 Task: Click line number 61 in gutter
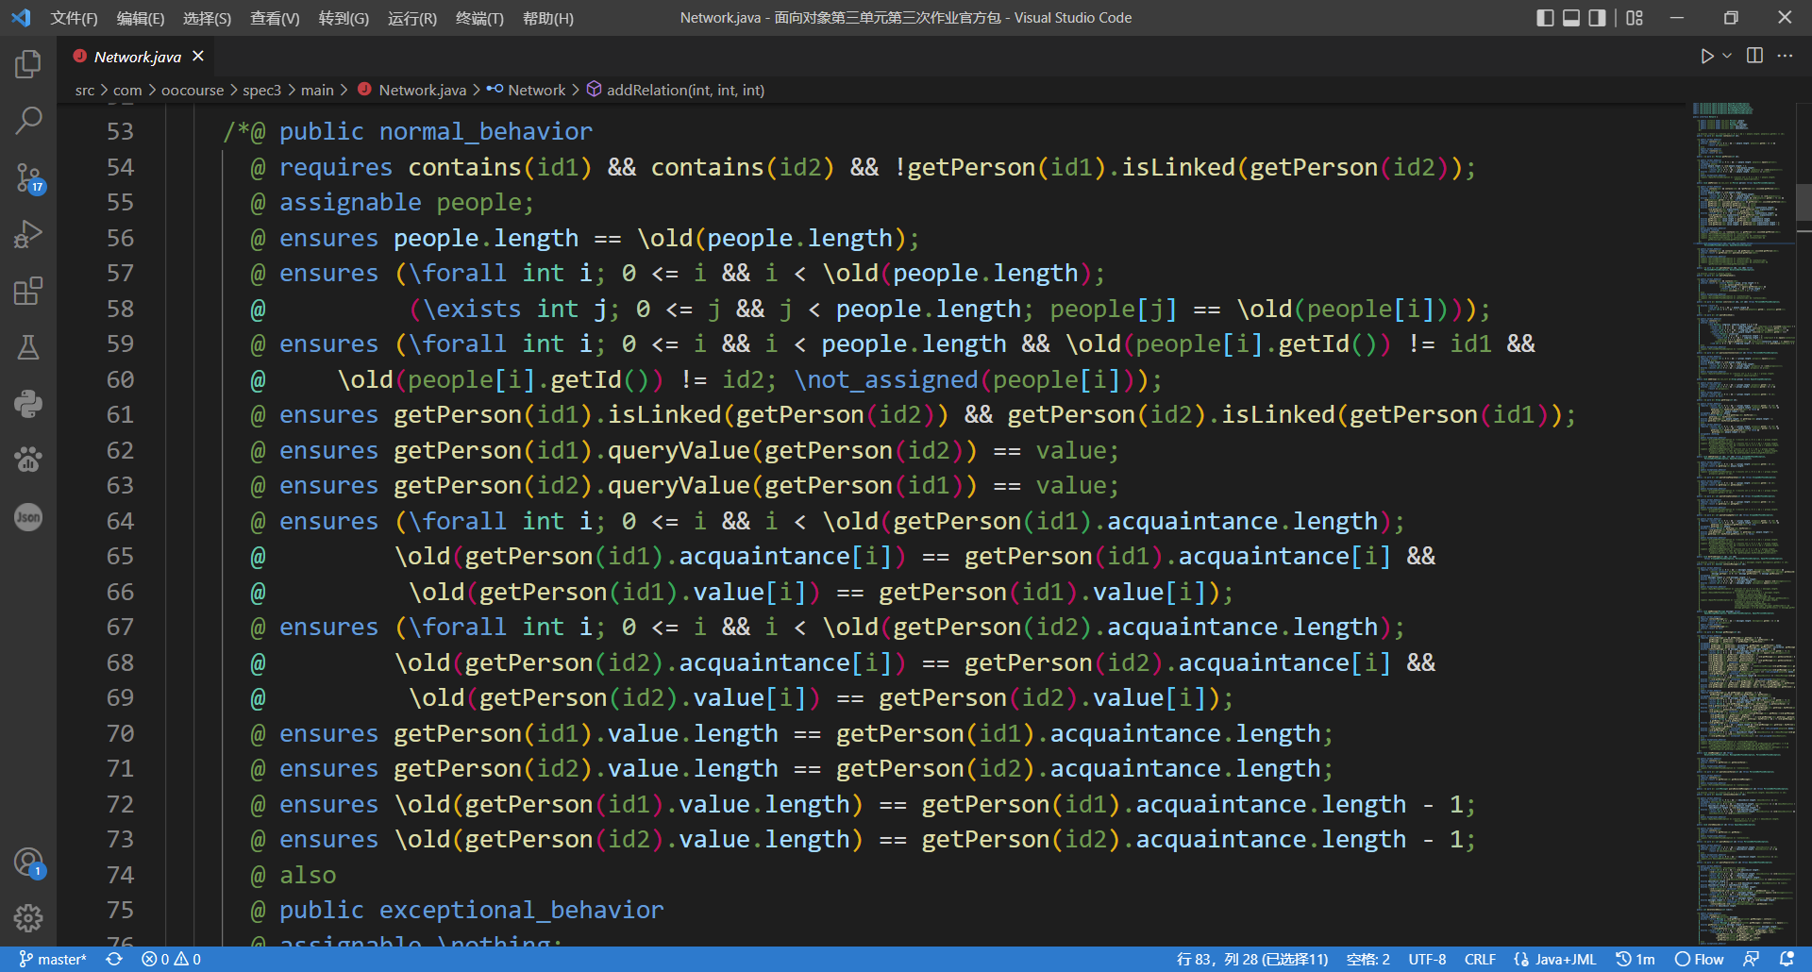click(x=120, y=414)
